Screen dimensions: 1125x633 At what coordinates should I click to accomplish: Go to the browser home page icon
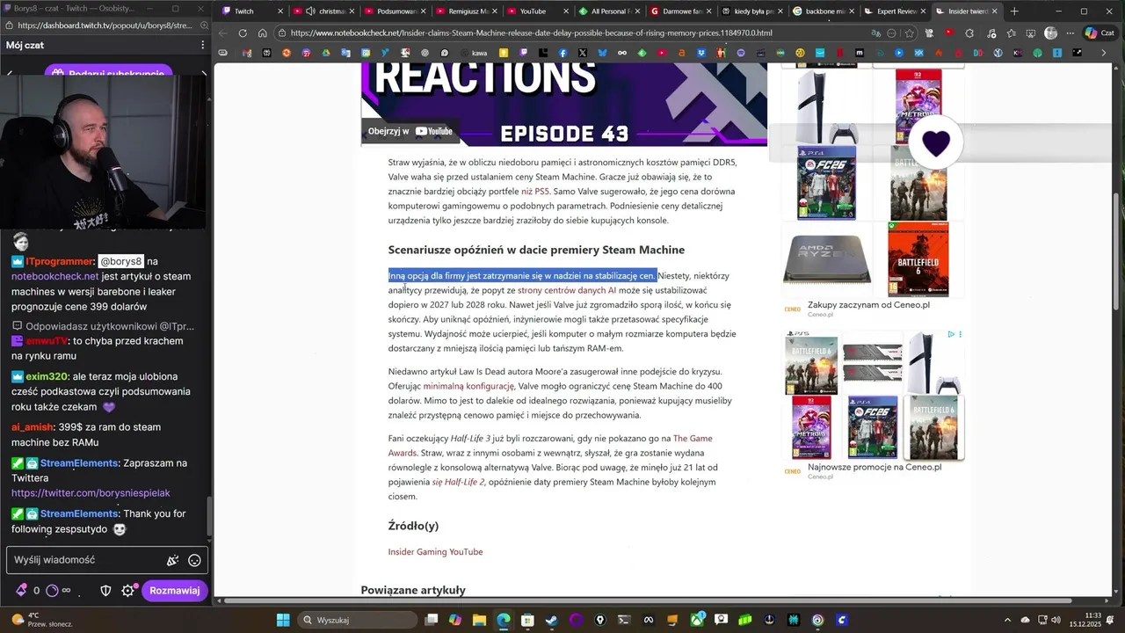click(262, 33)
